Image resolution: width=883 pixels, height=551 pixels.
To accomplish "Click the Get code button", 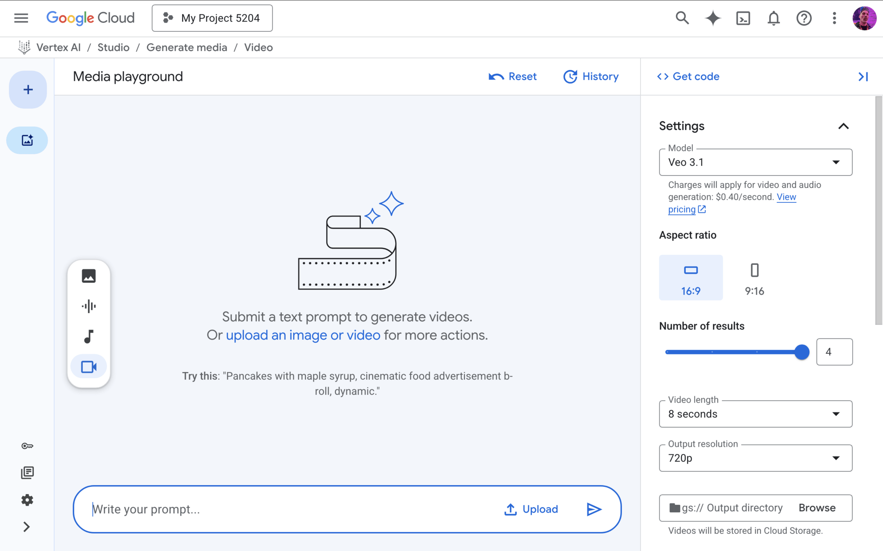I will click(x=688, y=76).
